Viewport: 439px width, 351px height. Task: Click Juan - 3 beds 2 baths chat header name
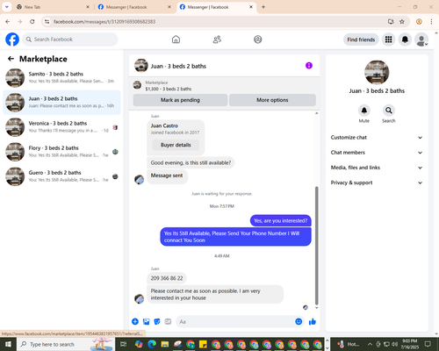(x=178, y=66)
